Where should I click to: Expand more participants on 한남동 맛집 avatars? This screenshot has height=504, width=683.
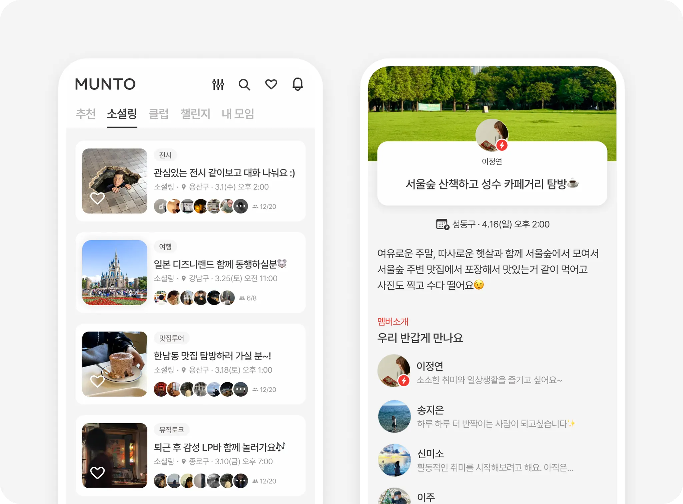tap(241, 389)
